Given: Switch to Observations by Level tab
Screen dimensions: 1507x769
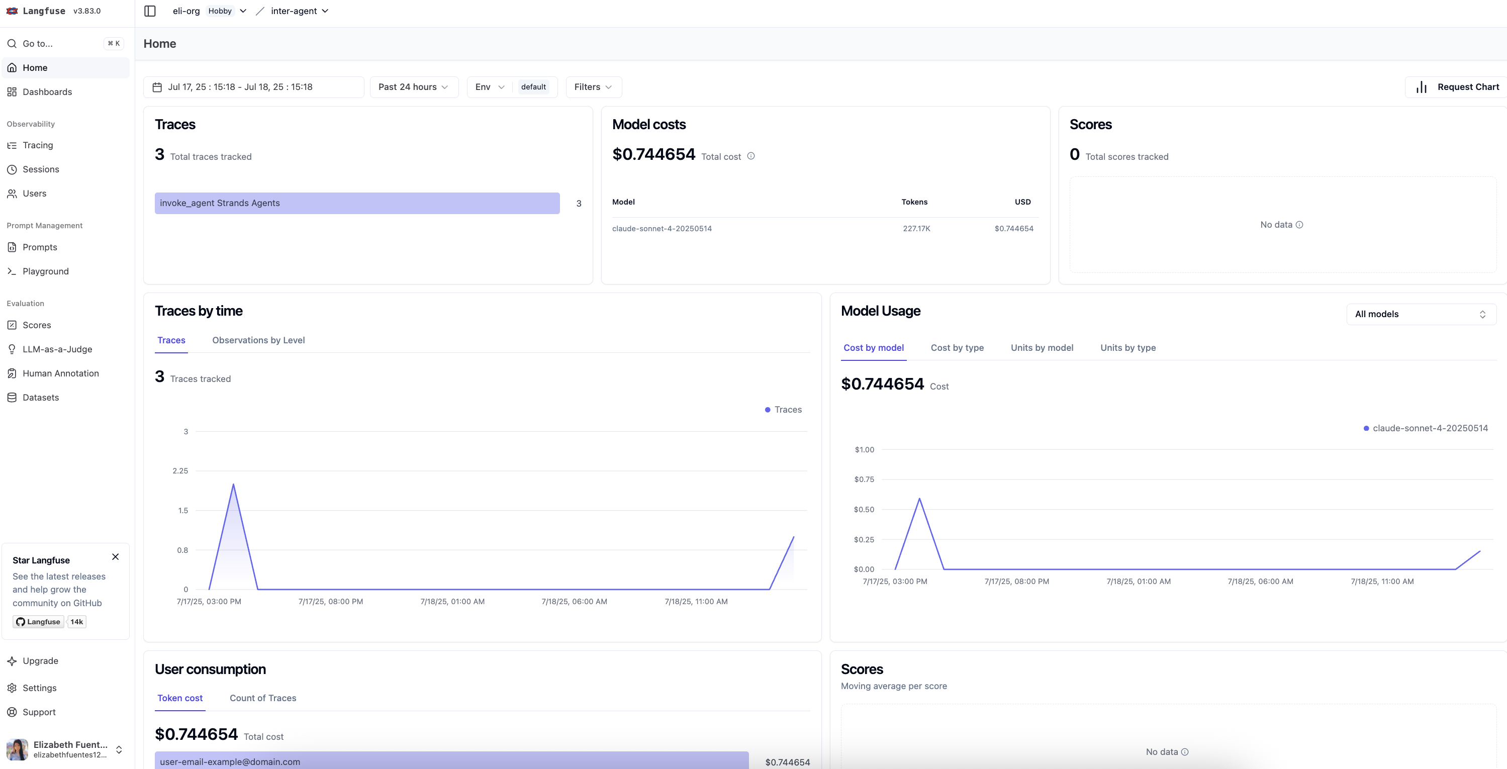Looking at the screenshot, I should tap(258, 340).
